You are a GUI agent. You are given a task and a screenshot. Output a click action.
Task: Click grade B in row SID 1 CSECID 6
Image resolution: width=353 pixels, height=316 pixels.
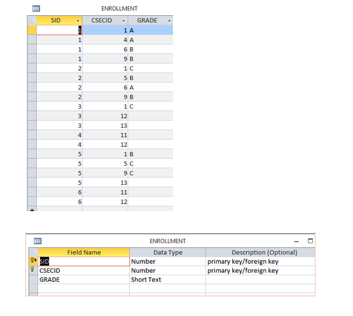(x=151, y=50)
